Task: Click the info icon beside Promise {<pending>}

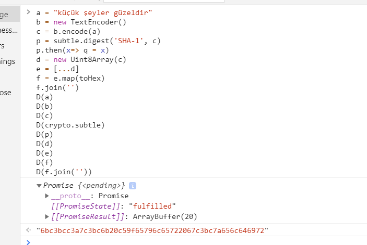Action: tap(133, 186)
